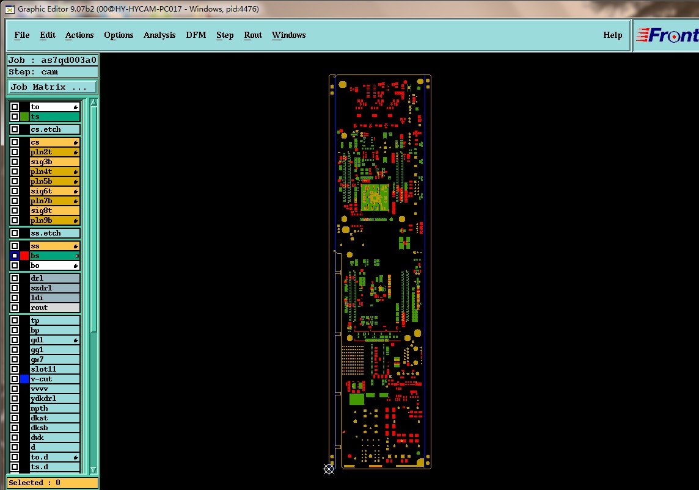699x490 pixels.
Task: Open the Analysis menu
Action: tap(159, 35)
